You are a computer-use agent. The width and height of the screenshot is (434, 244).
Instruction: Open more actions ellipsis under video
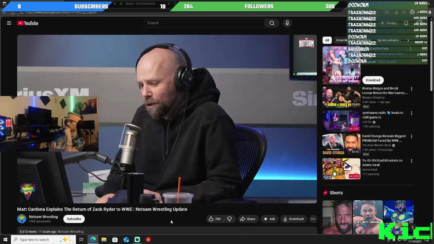coord(313,219)
